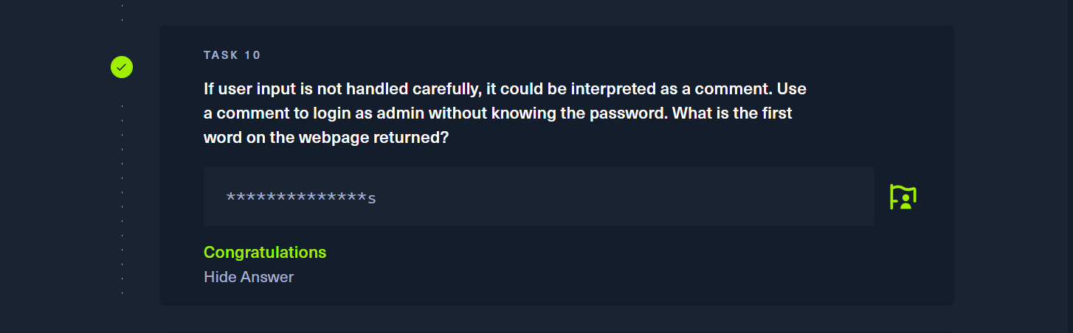The height and width of the screenshot is (333, 1073).
Task: Hide the revealed answer
Action: [249, 277]
